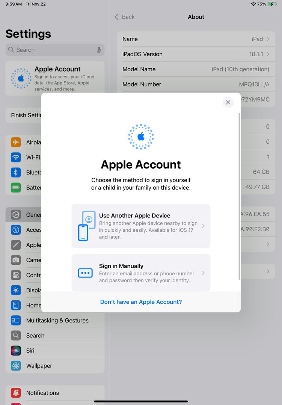Open Apple Account sign-in card in sidebar
The image size is (282, 405).
tap(55, 78)
